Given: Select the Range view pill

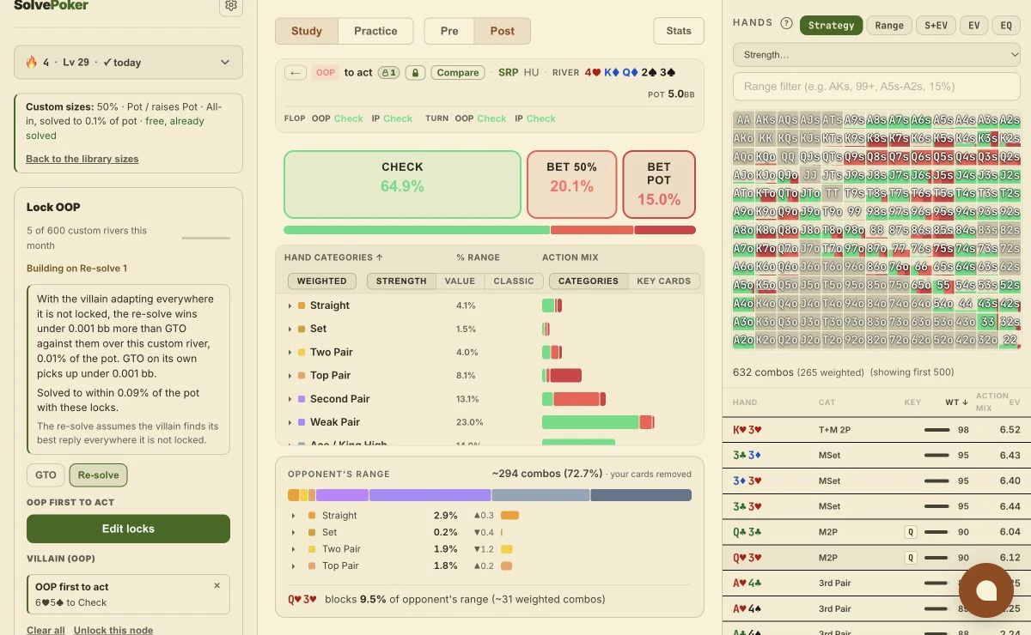Looking at the screenshot, I should 889,25.
